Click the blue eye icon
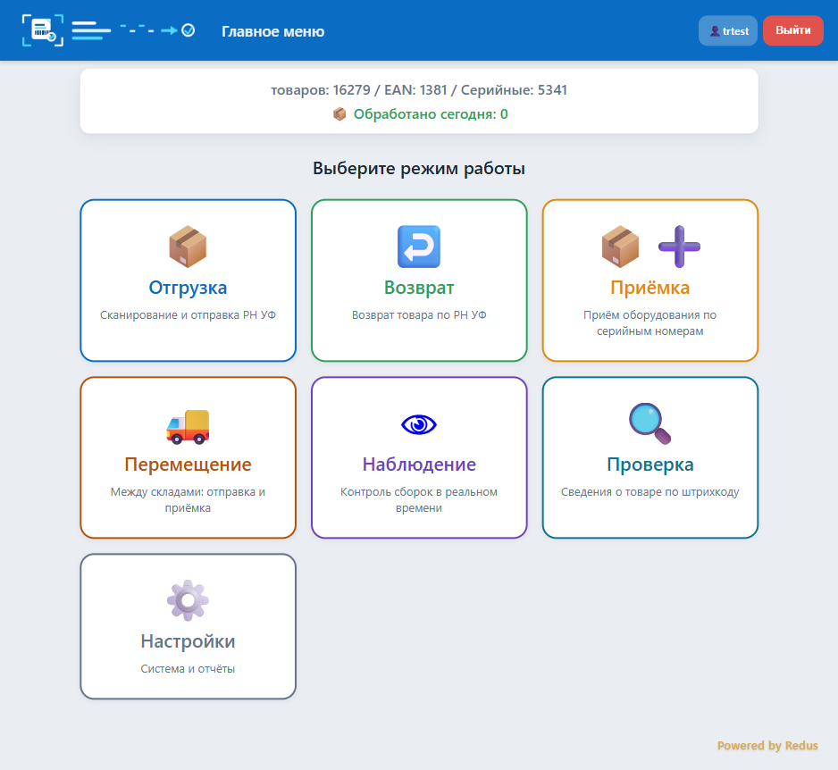This screenshot has width=838, height=770. (419, 425)
